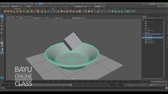Toggle snap to points
Viewport: 168px width, 94px height.
[x=41, y=6]
